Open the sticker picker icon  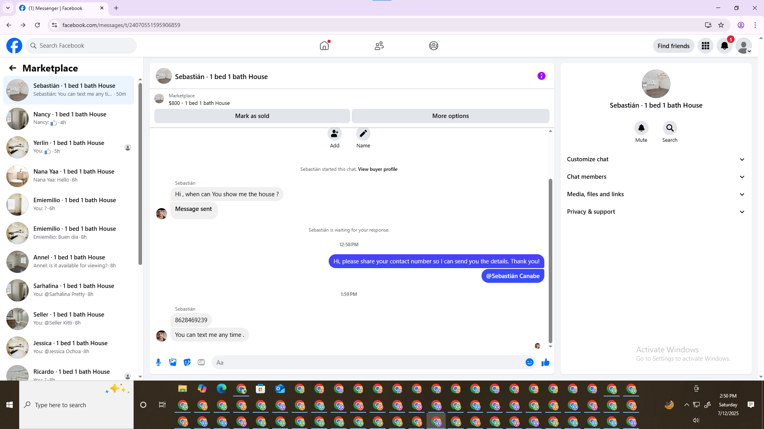pyautogui.click(x=187, y=362)
